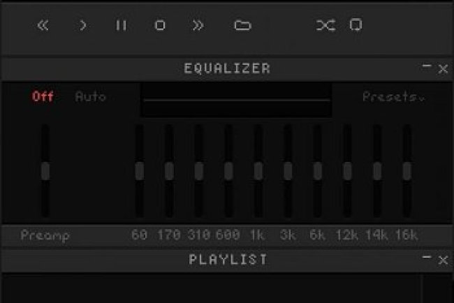Open a file using the folder icon

point(242,26)
